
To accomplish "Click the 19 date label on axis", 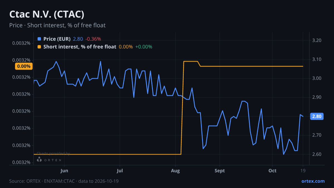I will 303,171.
